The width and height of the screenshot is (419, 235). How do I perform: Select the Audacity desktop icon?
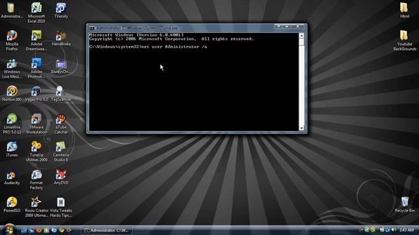tap(12, 177)
